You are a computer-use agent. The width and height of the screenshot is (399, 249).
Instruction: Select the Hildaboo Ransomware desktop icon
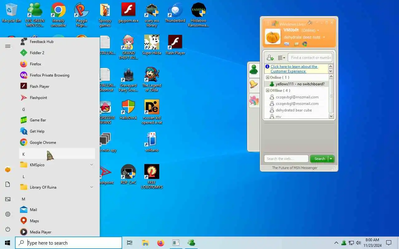coord(199,15)
